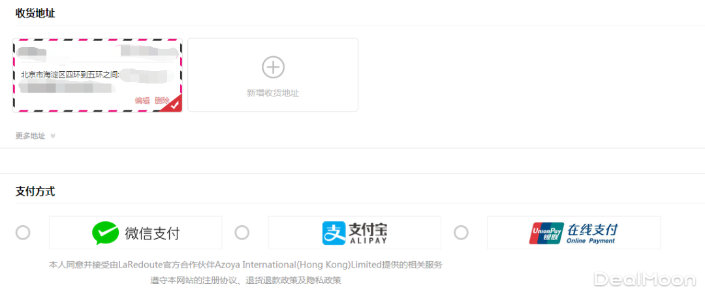This screenshot has width=705, height=295.
Task: Click the plus icon to add an address
Action: click(273, 67)
